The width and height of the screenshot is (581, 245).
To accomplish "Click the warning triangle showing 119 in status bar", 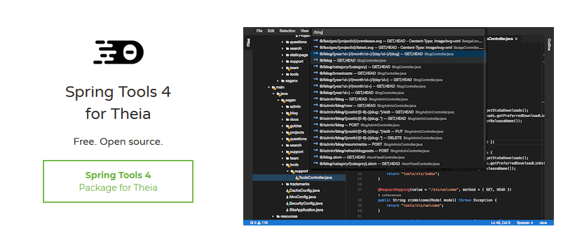I will click(x=258, y=223).
